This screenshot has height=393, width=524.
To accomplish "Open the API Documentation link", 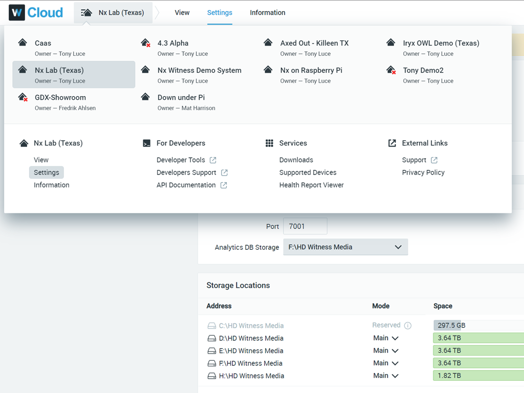I will (x=186, y=185).
